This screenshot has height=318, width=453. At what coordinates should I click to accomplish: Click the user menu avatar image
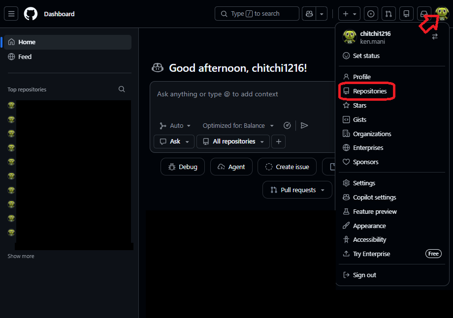click(349, 36)
